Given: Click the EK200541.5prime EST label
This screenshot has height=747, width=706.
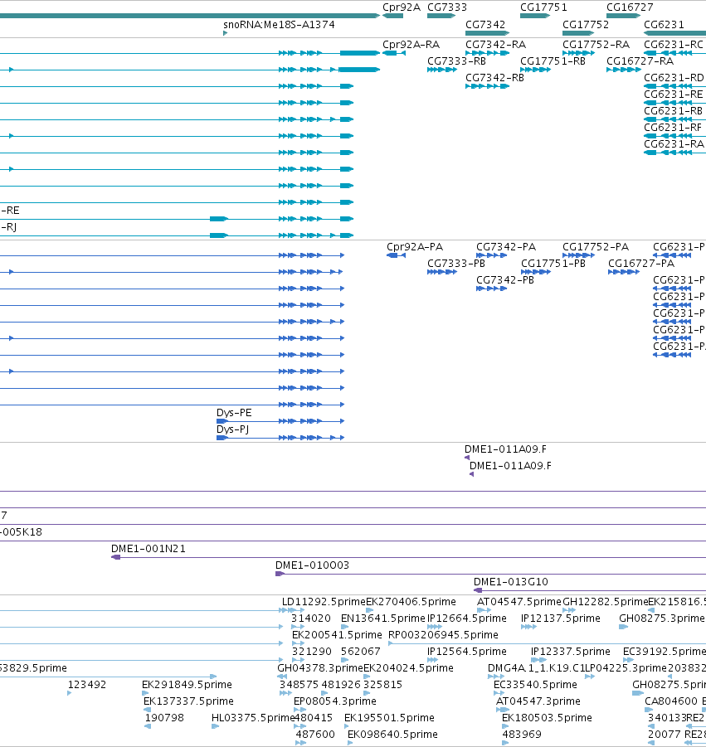Looking at the screenshot, I should click(337, 635).
